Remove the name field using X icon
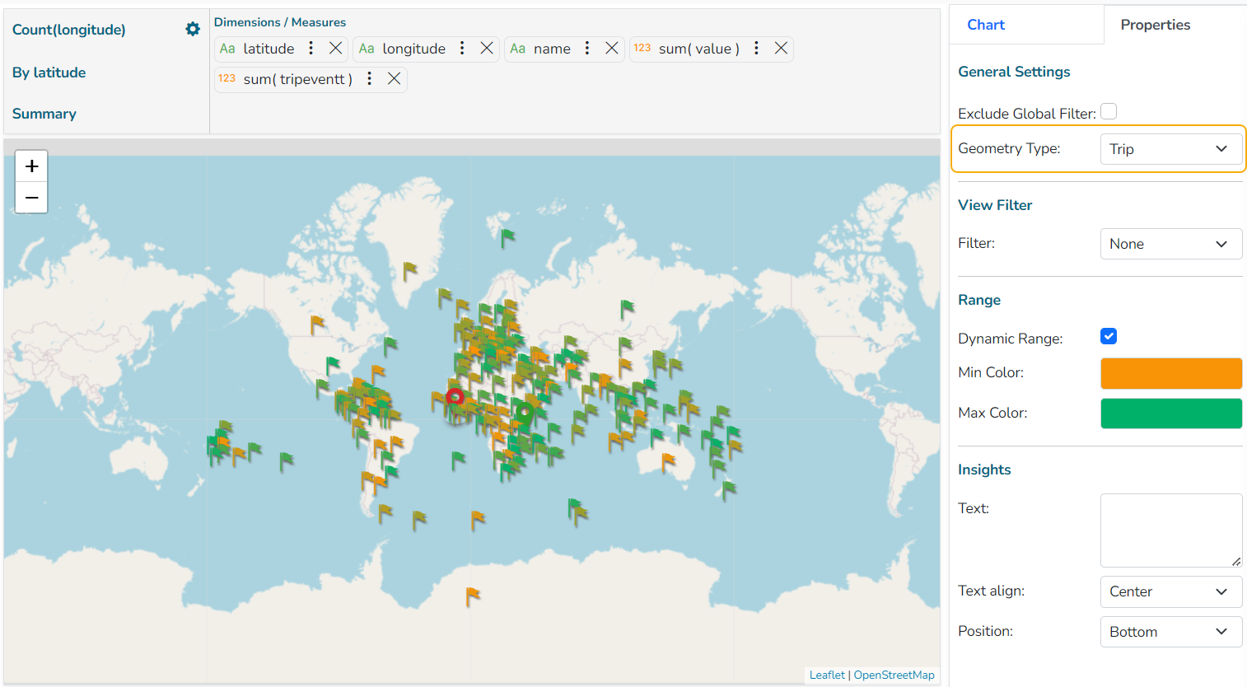The image size is (1247, 687). (x=611, y=49)
